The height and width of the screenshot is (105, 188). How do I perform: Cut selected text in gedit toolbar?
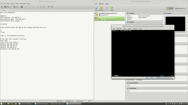pos(37,7)
